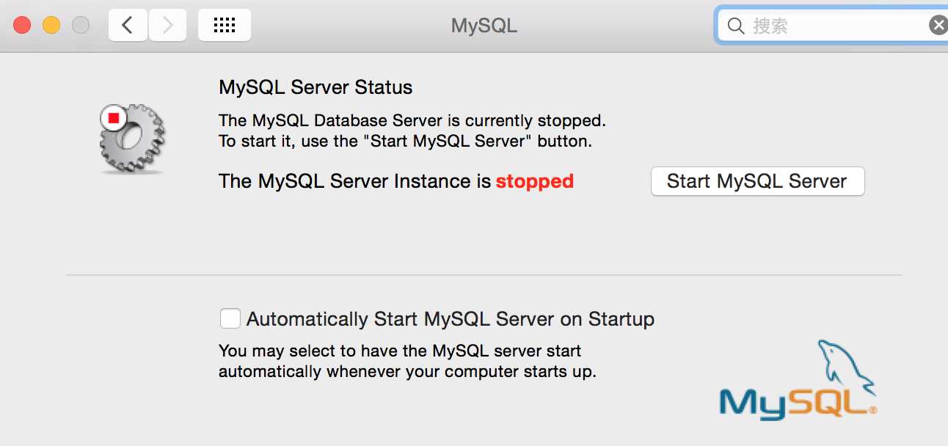Screen dimensions: 948x446
Task: Click the red stop badge on the gear
Action: 113,118
